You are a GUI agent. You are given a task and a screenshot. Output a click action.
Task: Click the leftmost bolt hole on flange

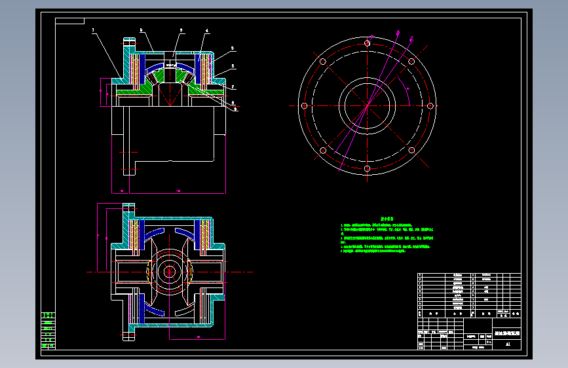[304, 106]
